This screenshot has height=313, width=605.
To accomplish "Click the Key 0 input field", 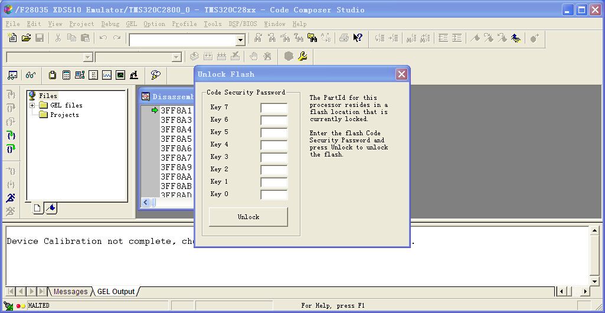I will click(274, 194).
